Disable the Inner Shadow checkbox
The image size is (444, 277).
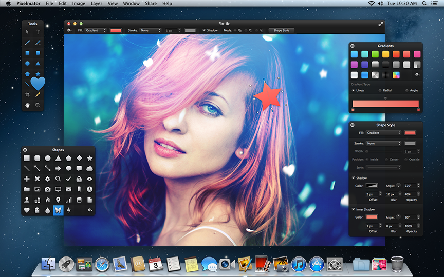pyautogui.click(x=353, y=209)
